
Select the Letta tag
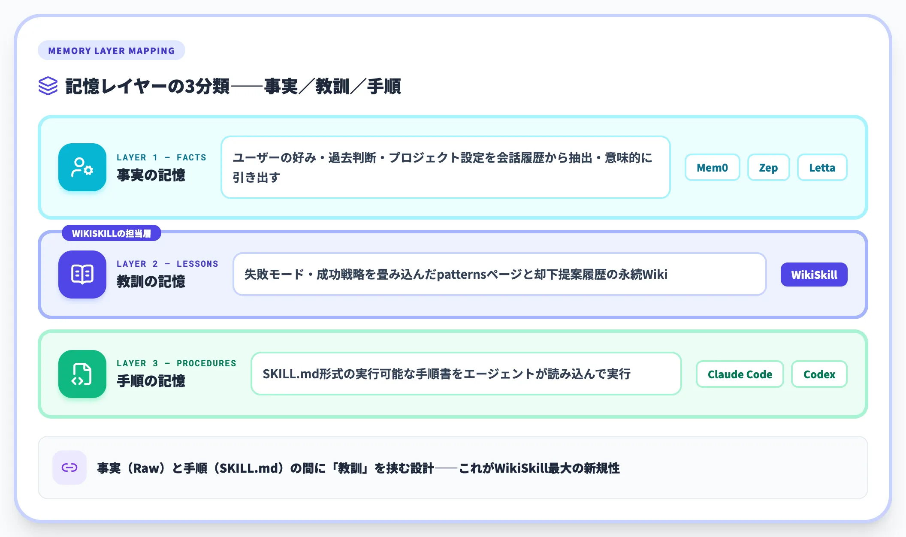click(x=822, y=167)
